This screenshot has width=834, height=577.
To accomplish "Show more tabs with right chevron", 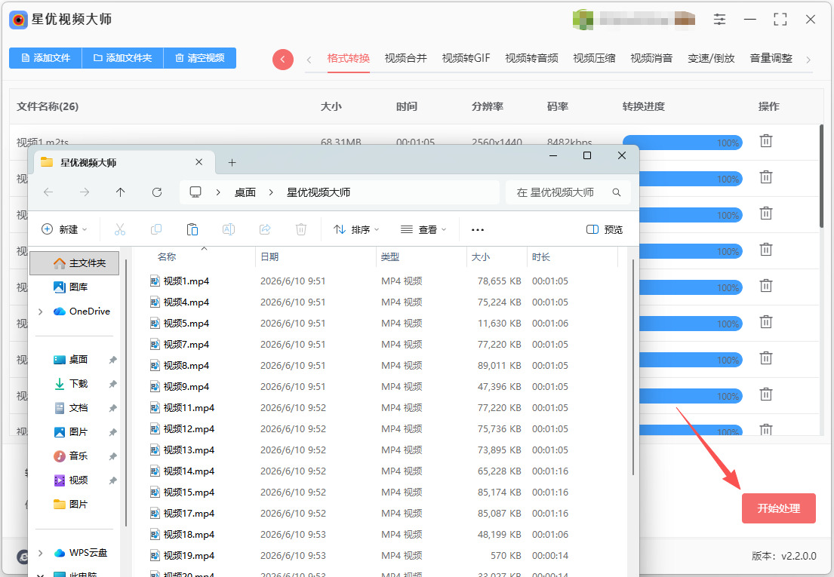I will click(x=808, y=60).
